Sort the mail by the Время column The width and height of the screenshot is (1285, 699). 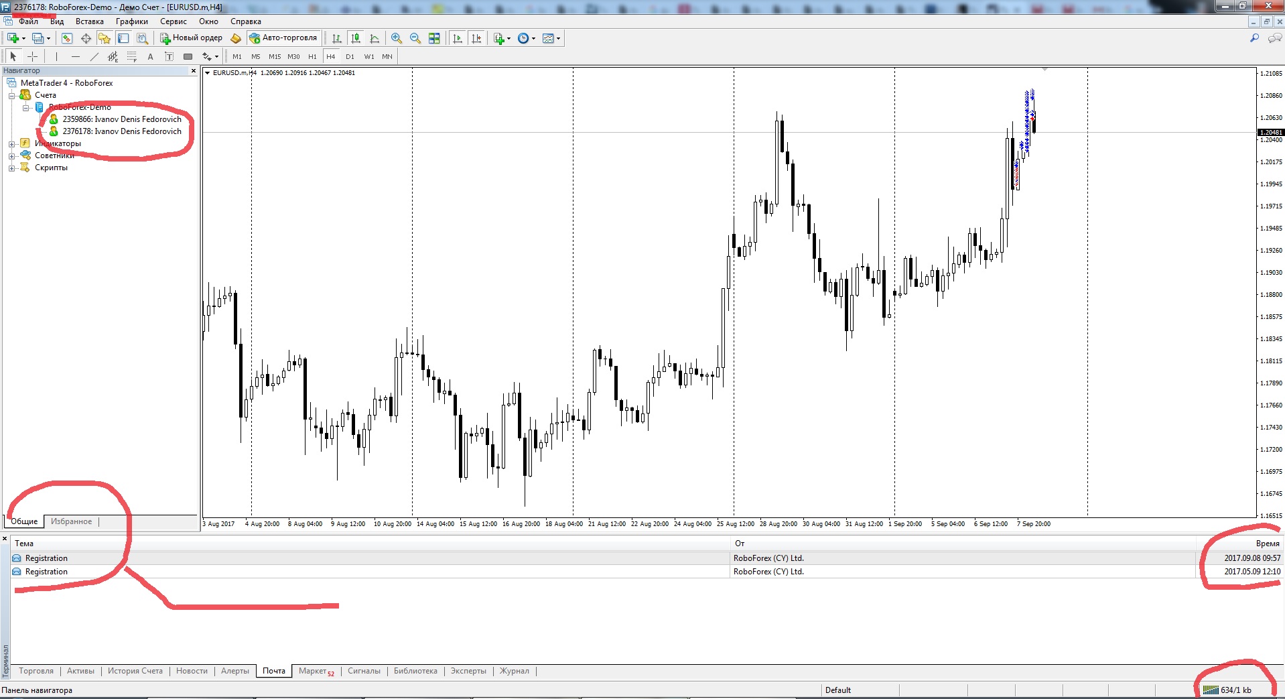point(1239,544)
